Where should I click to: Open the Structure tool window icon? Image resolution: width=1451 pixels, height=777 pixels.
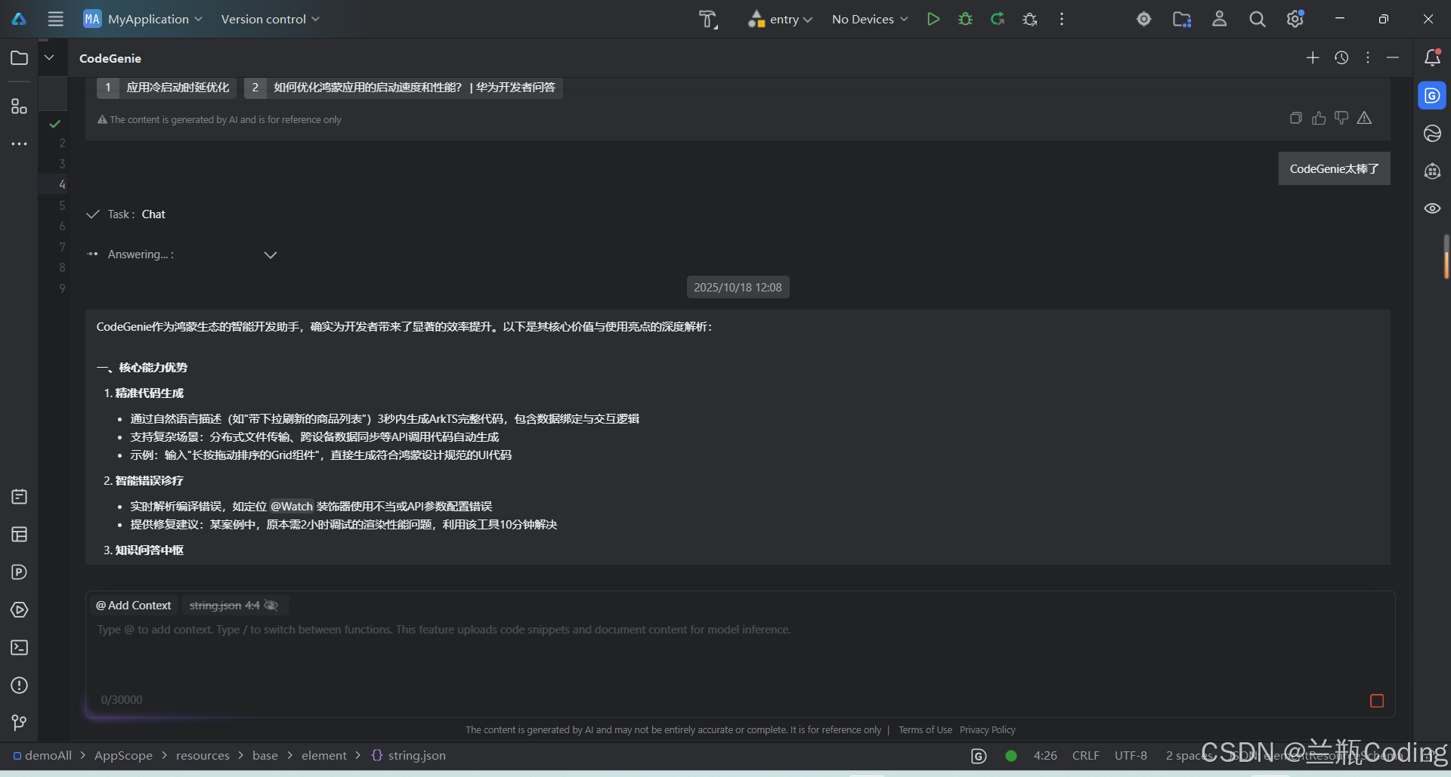coord(20,106)
